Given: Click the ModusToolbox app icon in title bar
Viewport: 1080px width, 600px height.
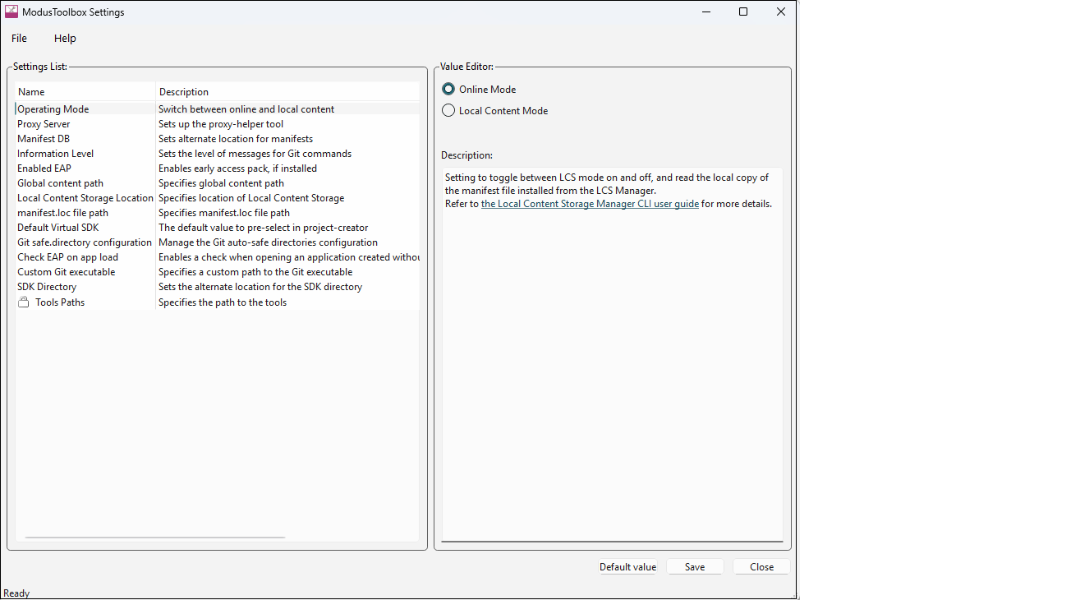Looking at the screenshot, I should 11,12.
